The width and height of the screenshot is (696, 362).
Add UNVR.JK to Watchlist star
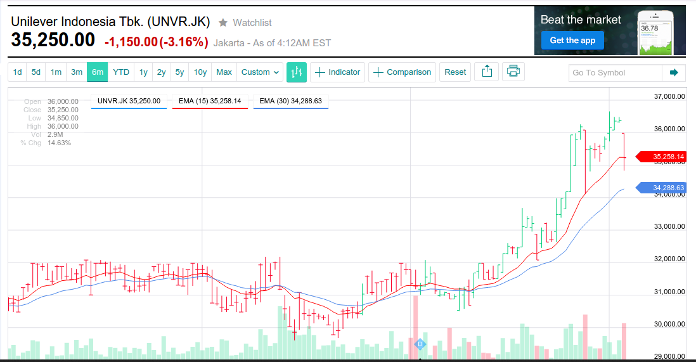point(223,22)
